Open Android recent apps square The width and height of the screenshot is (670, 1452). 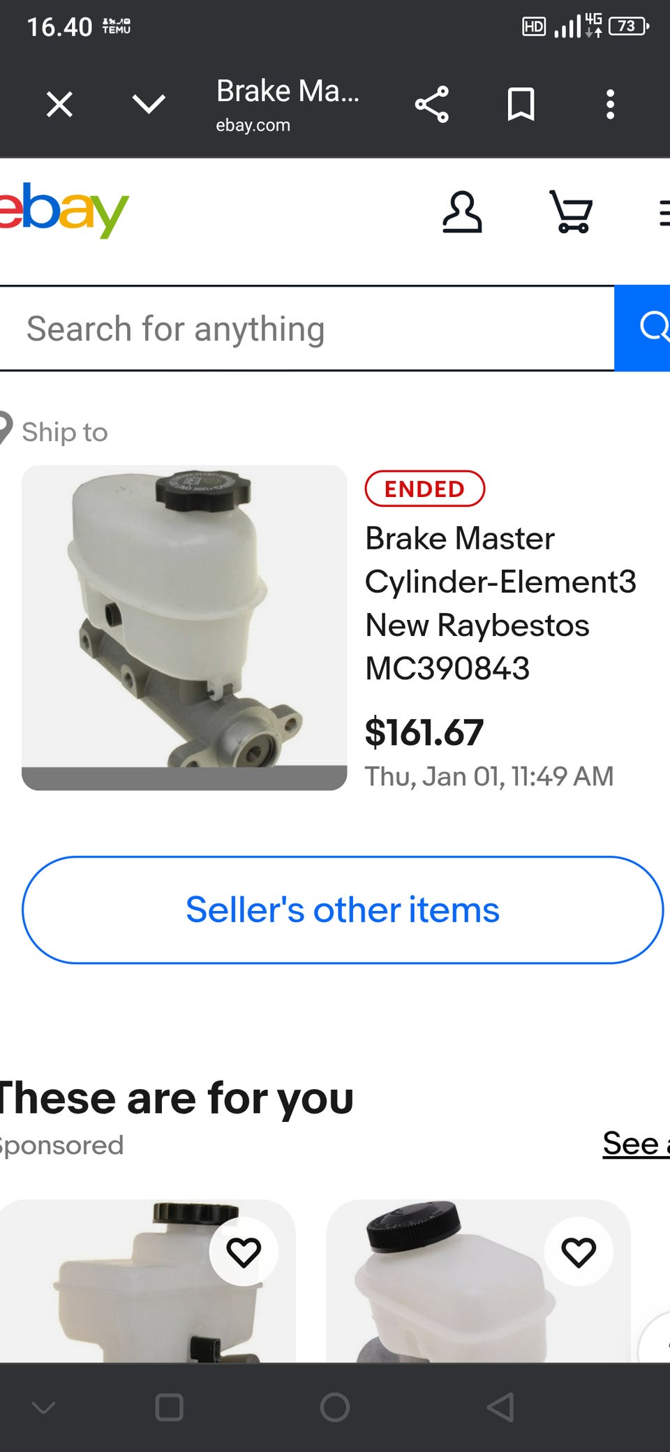click(x=169, y=1407)
